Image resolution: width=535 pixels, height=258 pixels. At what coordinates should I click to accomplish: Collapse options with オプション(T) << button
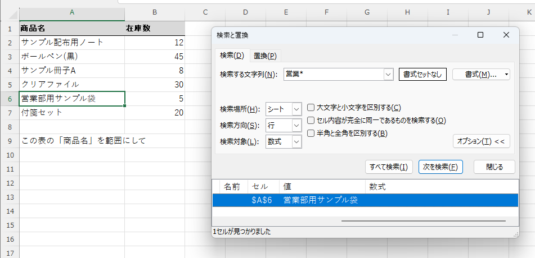(x=482, y=141)
